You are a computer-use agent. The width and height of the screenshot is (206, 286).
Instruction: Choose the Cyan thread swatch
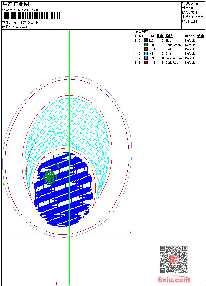coord(146,53)
